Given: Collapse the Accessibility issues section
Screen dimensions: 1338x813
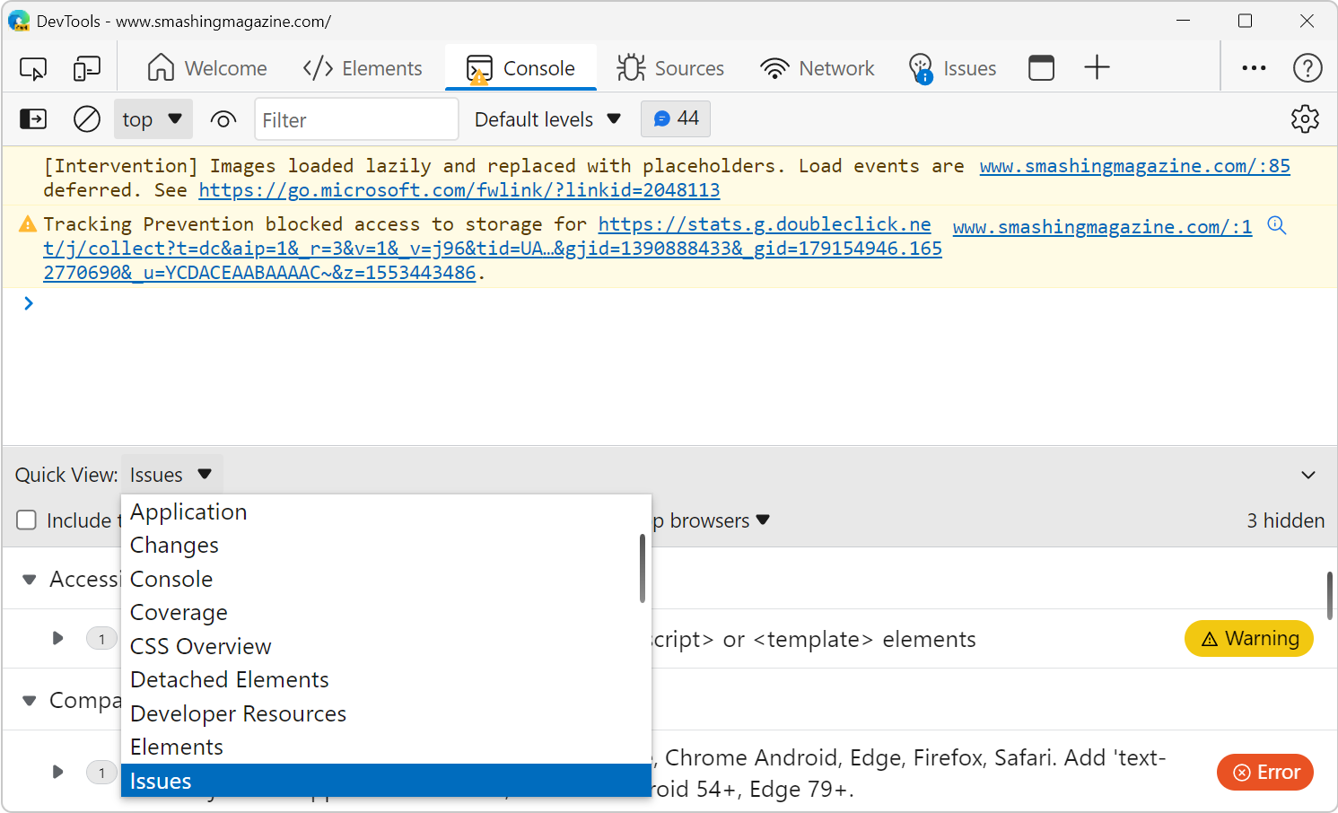Looking at the screenshot, I should pyautogui.click(x=30, y=578).
